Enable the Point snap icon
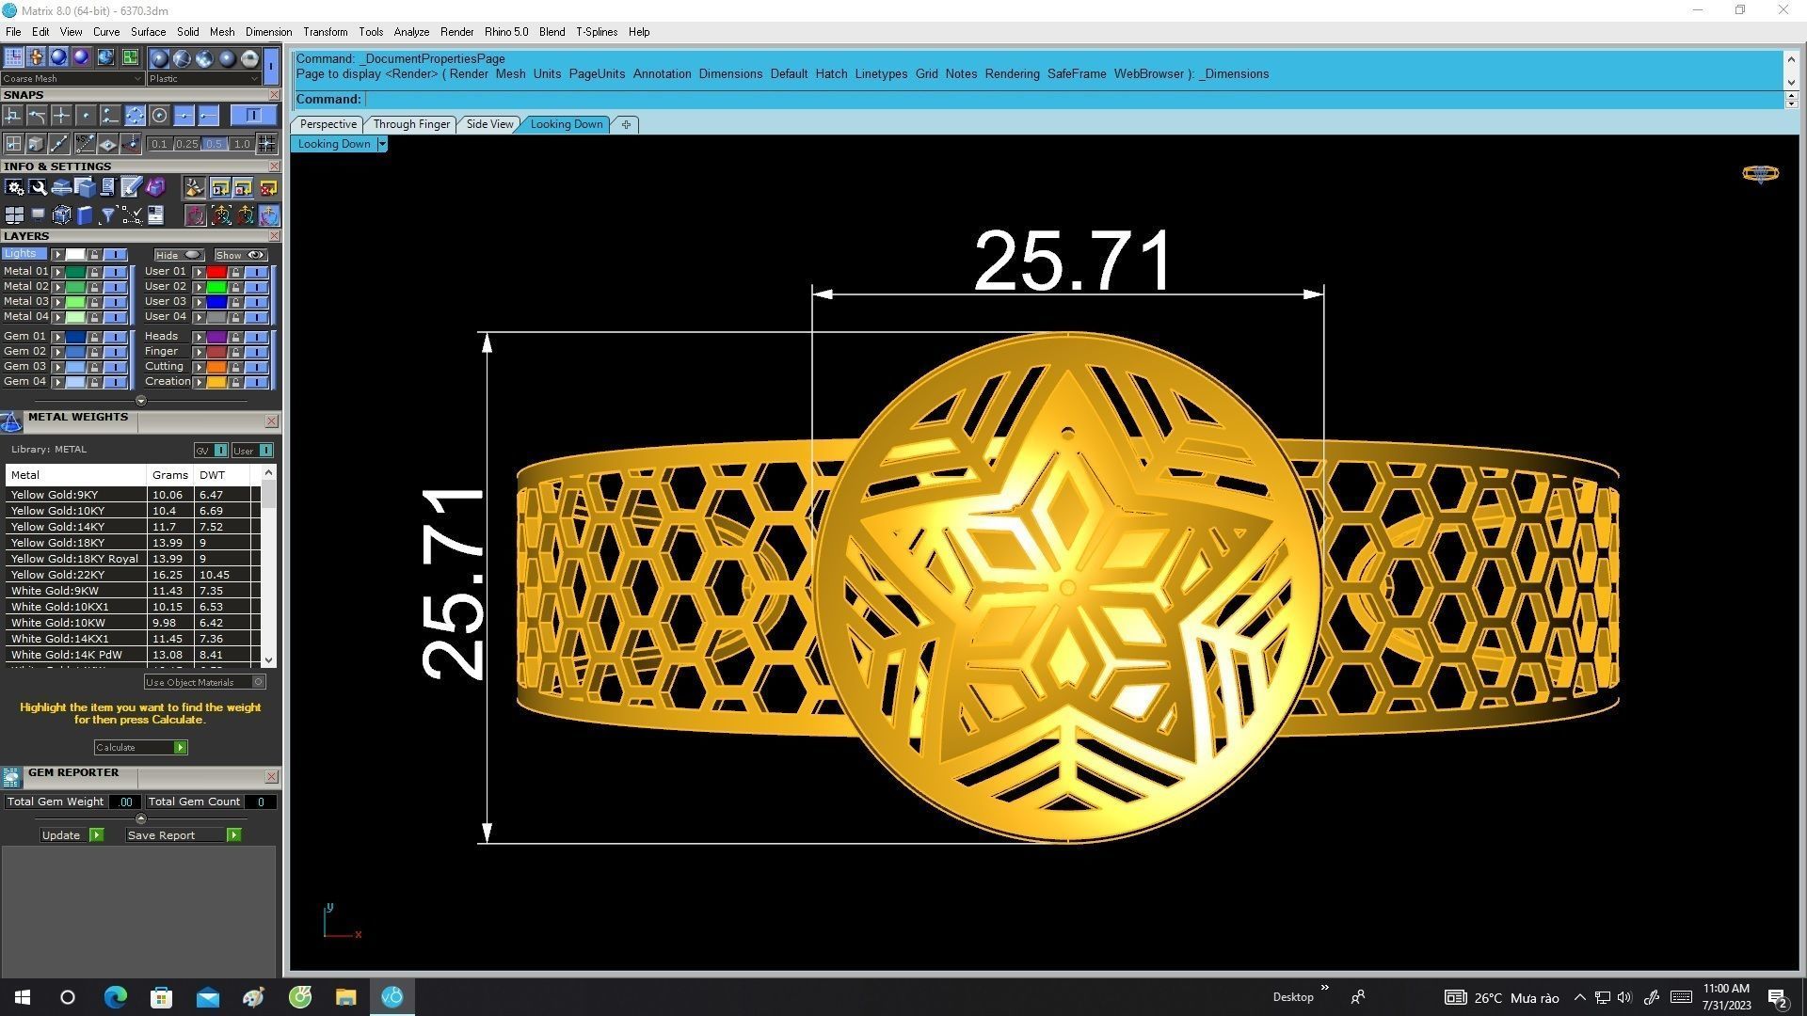The image size is (1807, 1016). point(86,116)
